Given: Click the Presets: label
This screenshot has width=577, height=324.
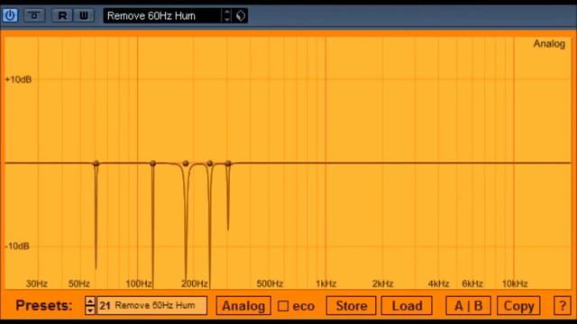Looking at the screenshot, I should tap(44, 306).
